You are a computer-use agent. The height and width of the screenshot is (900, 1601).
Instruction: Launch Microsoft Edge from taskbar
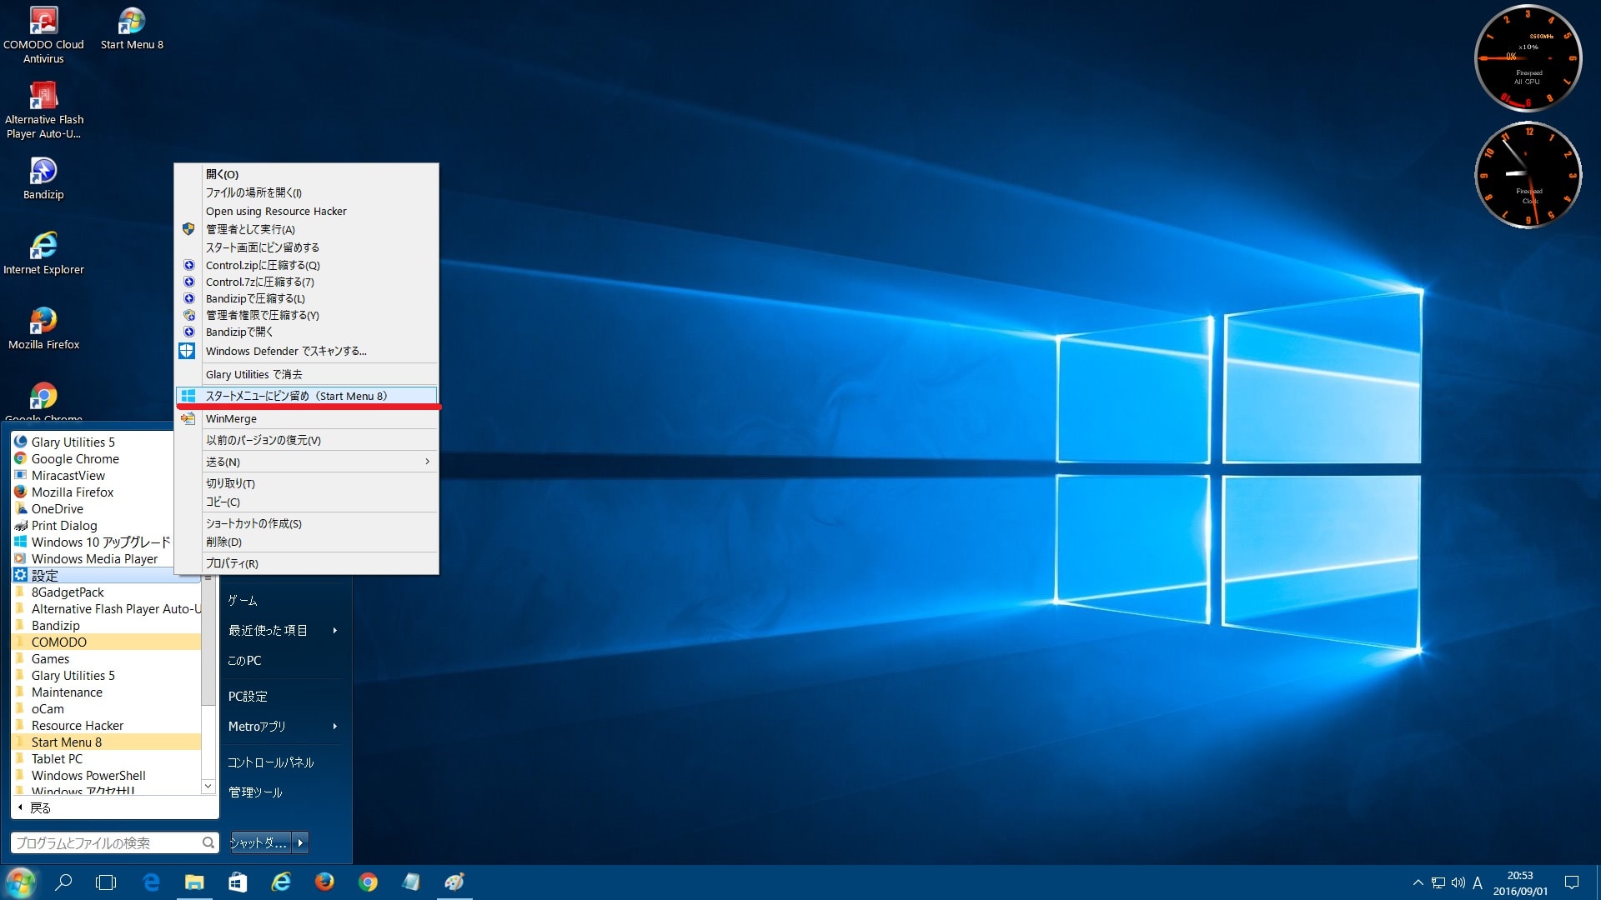coord(151,882)
